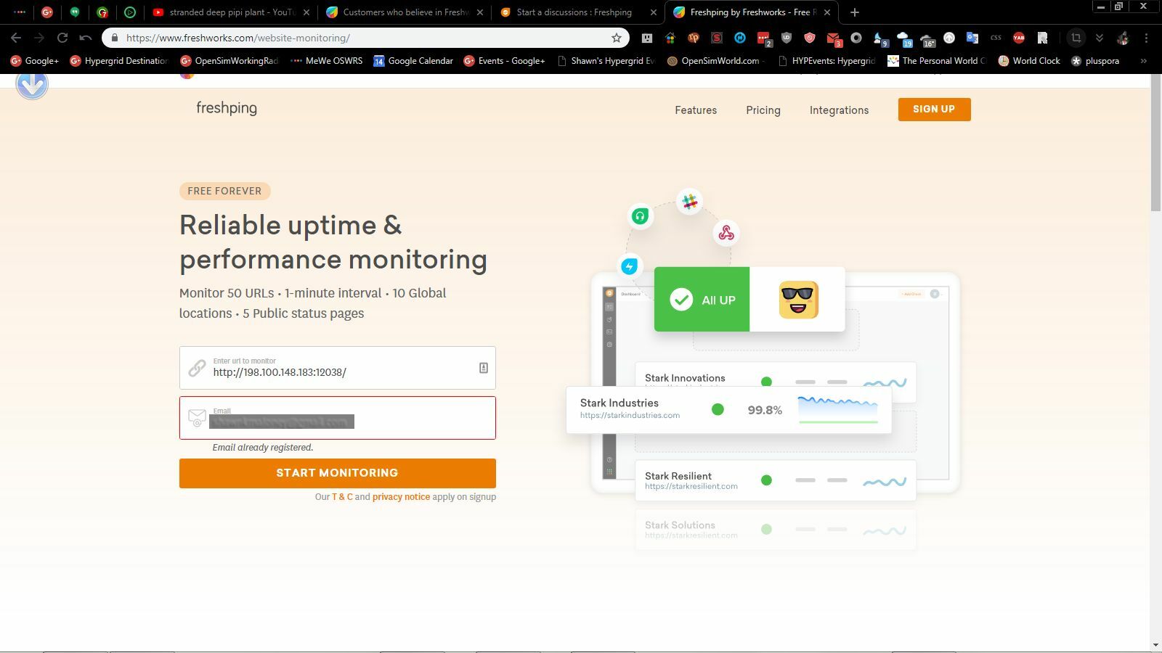The height and width of the screenshot is (653, 1162).
Task: Open the weather extension showing 16°
Action: [927, 39]
